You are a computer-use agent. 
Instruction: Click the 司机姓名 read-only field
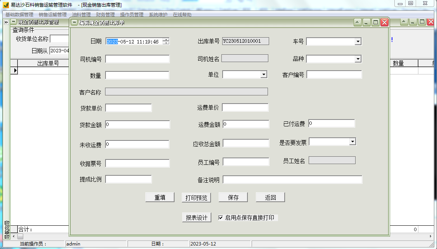pos(245,58)
